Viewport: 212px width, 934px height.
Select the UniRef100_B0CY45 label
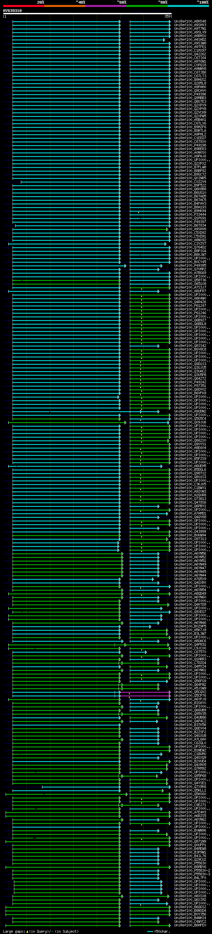point(190,262)
